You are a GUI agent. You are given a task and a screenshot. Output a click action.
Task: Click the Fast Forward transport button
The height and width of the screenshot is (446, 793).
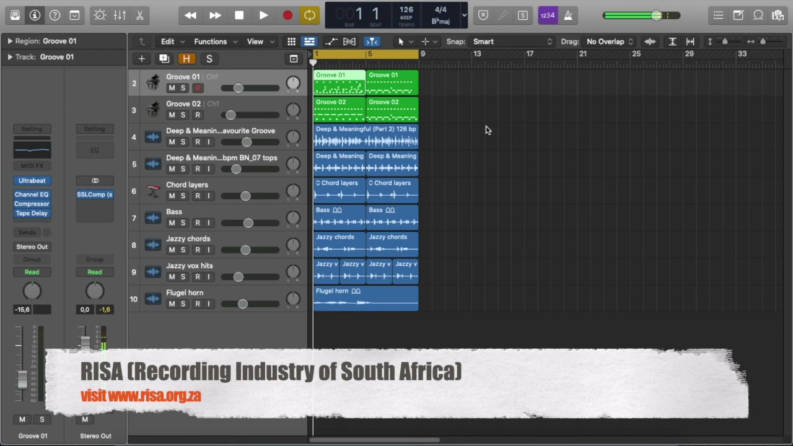[x=214, y=15]
